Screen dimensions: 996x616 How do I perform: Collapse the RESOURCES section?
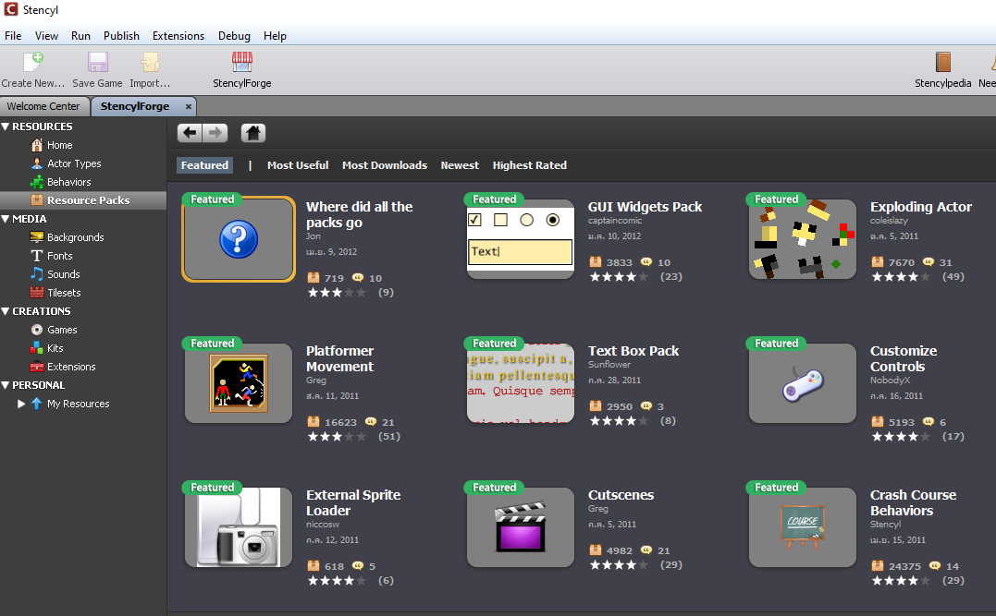[x=6, y=127]
